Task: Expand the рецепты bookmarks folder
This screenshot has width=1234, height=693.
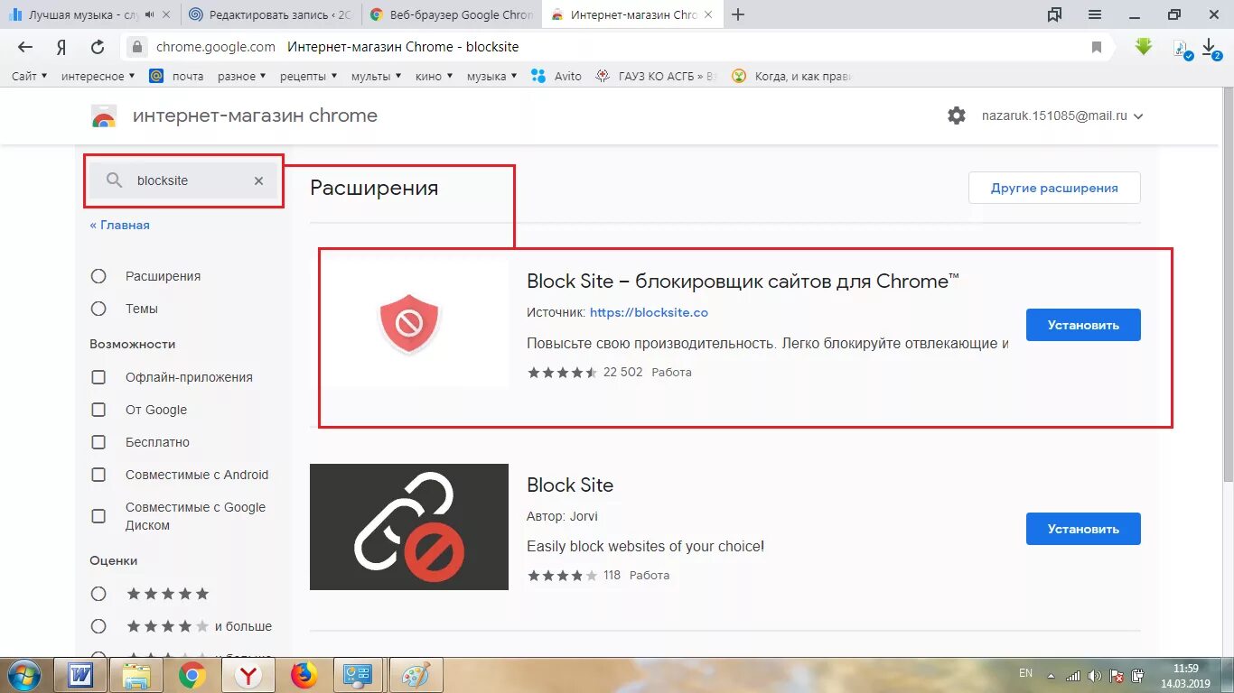Action: (x=308, y=76)
